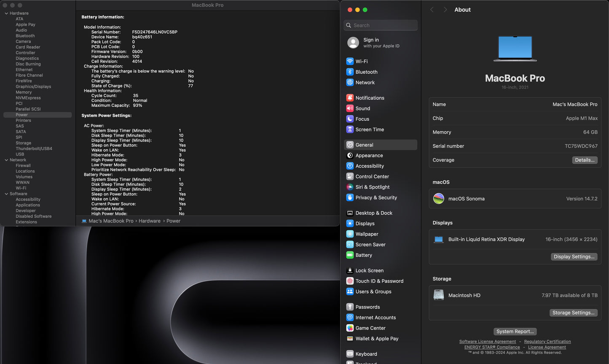Click the Sound speaker icon
The image size is (609, 364).
[x=350, y=108]
